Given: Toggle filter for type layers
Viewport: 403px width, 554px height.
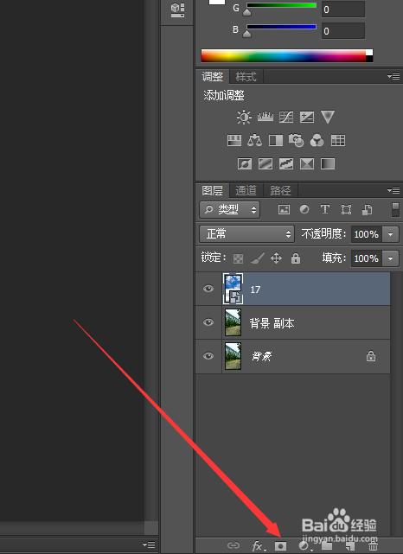Looking at the screenshot, I should point(325,209).
